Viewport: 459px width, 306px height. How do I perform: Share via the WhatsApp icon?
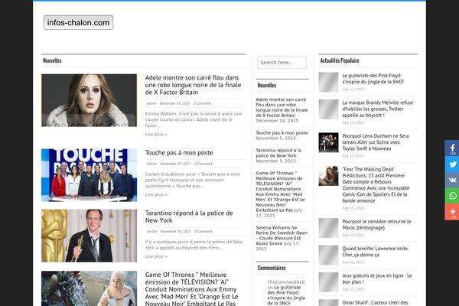(452, 196)
